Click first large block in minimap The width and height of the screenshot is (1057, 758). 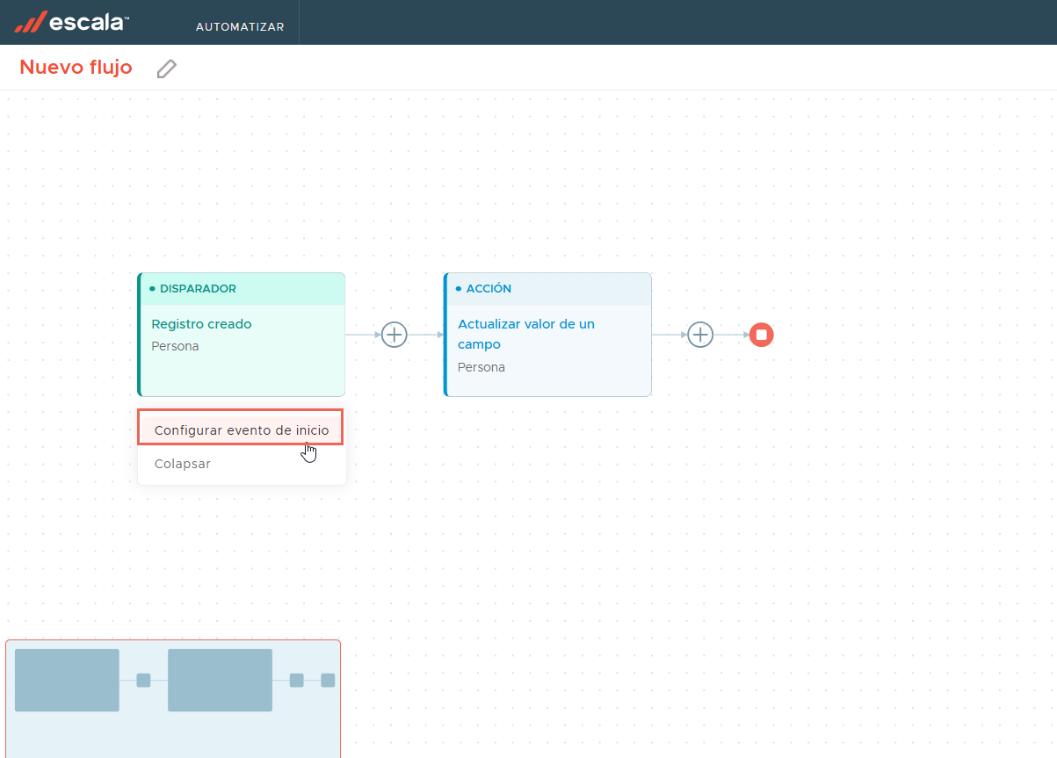(x=67, y=680)
